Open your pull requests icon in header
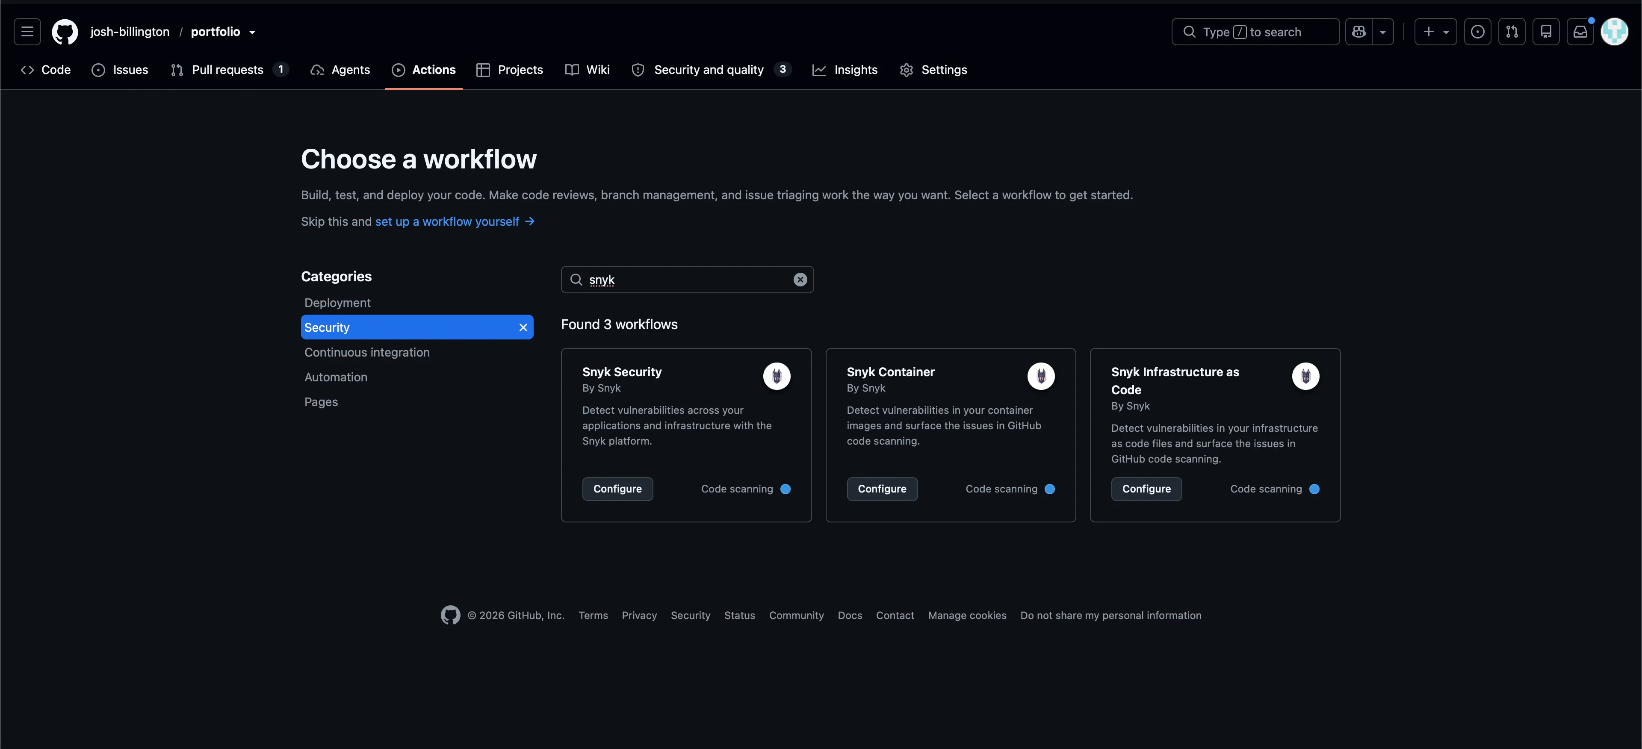Screen dimensions: 1642x749 tap(1511, 31)
